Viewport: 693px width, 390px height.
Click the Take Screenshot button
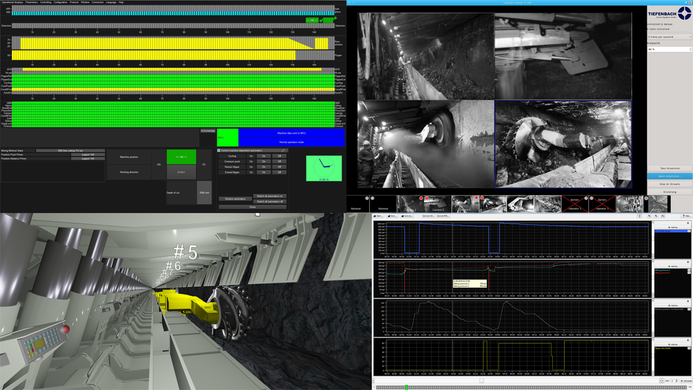coord(670,169)
